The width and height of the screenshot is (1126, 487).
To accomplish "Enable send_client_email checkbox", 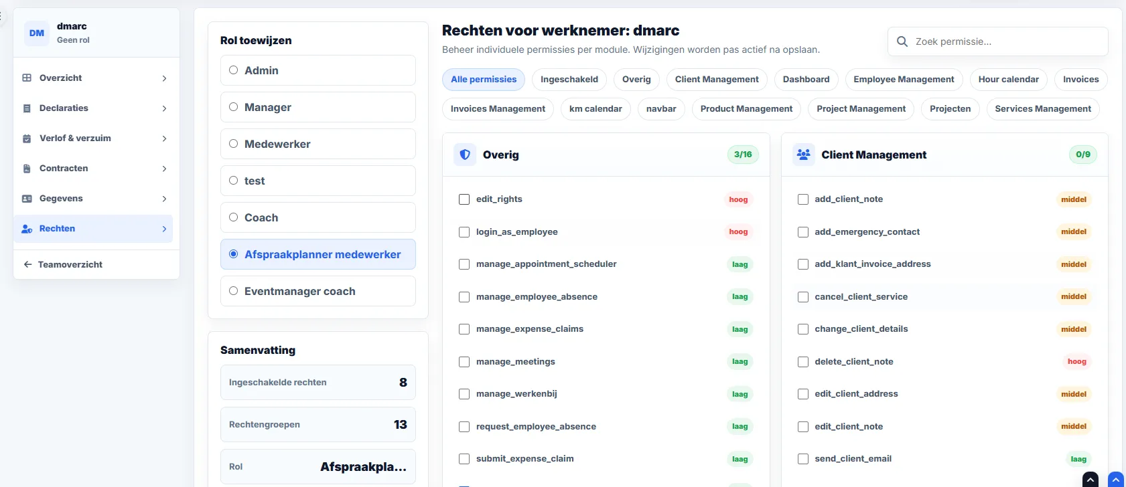I will point(803,459).
